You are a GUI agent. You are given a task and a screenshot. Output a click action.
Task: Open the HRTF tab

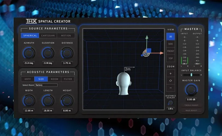(28, 79)
